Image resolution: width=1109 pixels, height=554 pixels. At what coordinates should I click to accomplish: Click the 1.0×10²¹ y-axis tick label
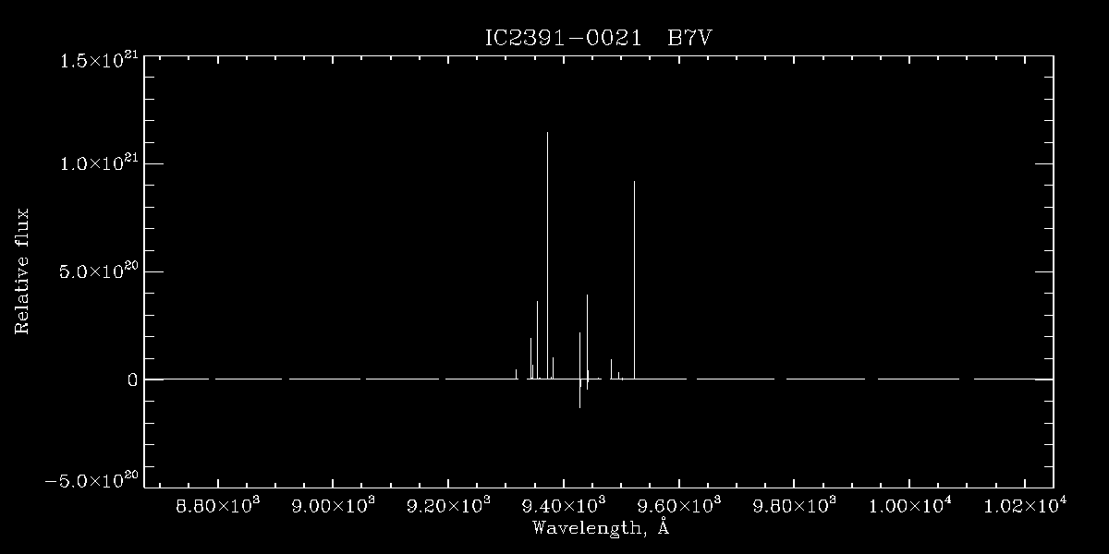[100, 163]
